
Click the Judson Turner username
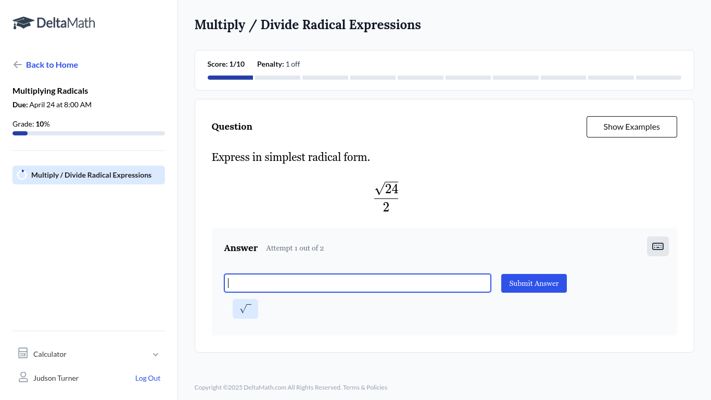point(56,378)
